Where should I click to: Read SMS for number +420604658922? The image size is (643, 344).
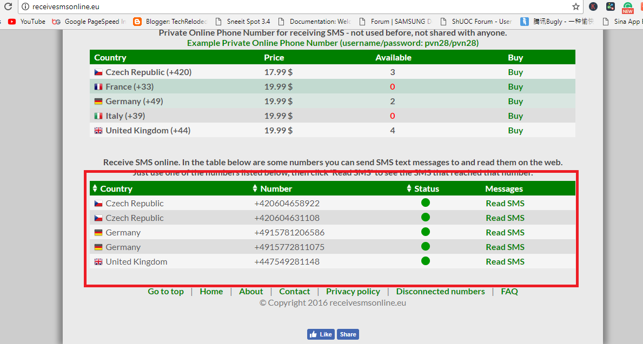pyautogui.click(x=505, y=203)
